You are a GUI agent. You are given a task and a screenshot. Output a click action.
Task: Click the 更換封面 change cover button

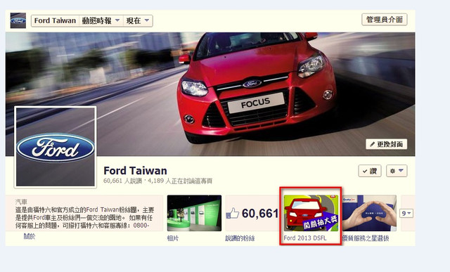pyautogui.click(x=386, y=144)
